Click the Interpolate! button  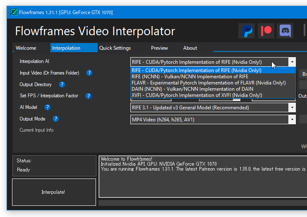[54, 192]
